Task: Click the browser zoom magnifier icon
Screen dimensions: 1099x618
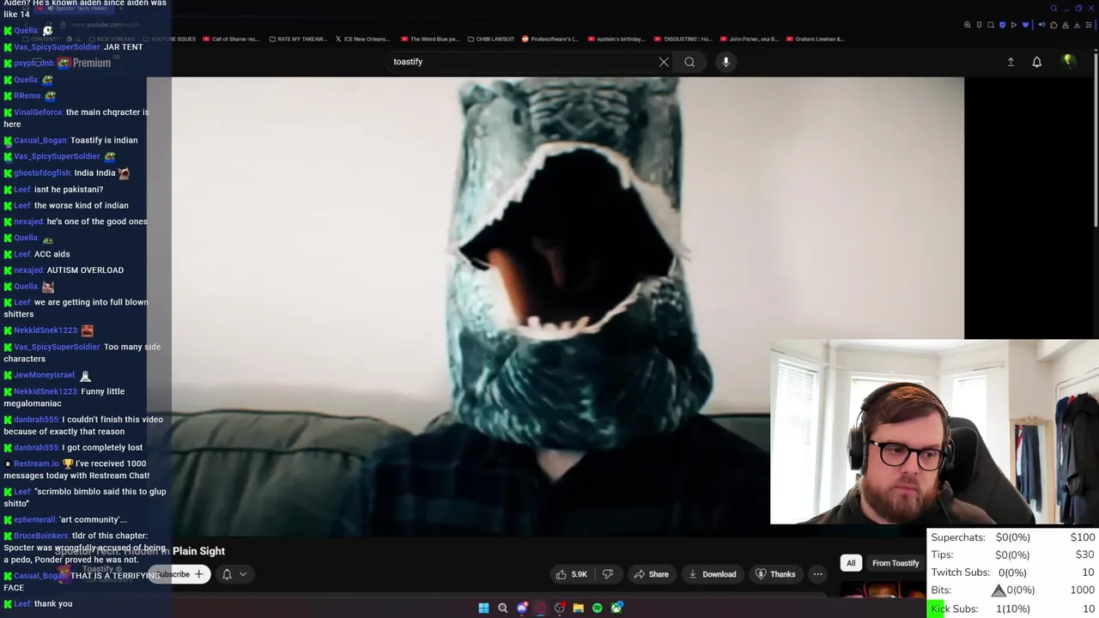Action: click(x=968, y=25)
